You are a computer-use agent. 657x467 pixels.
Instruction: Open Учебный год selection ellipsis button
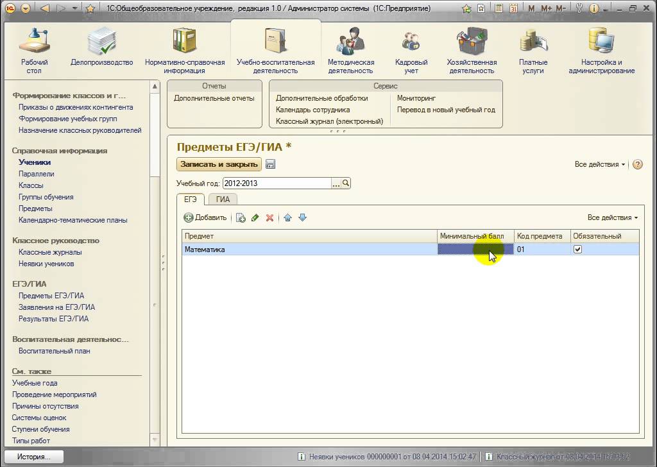tap(336, 183)
